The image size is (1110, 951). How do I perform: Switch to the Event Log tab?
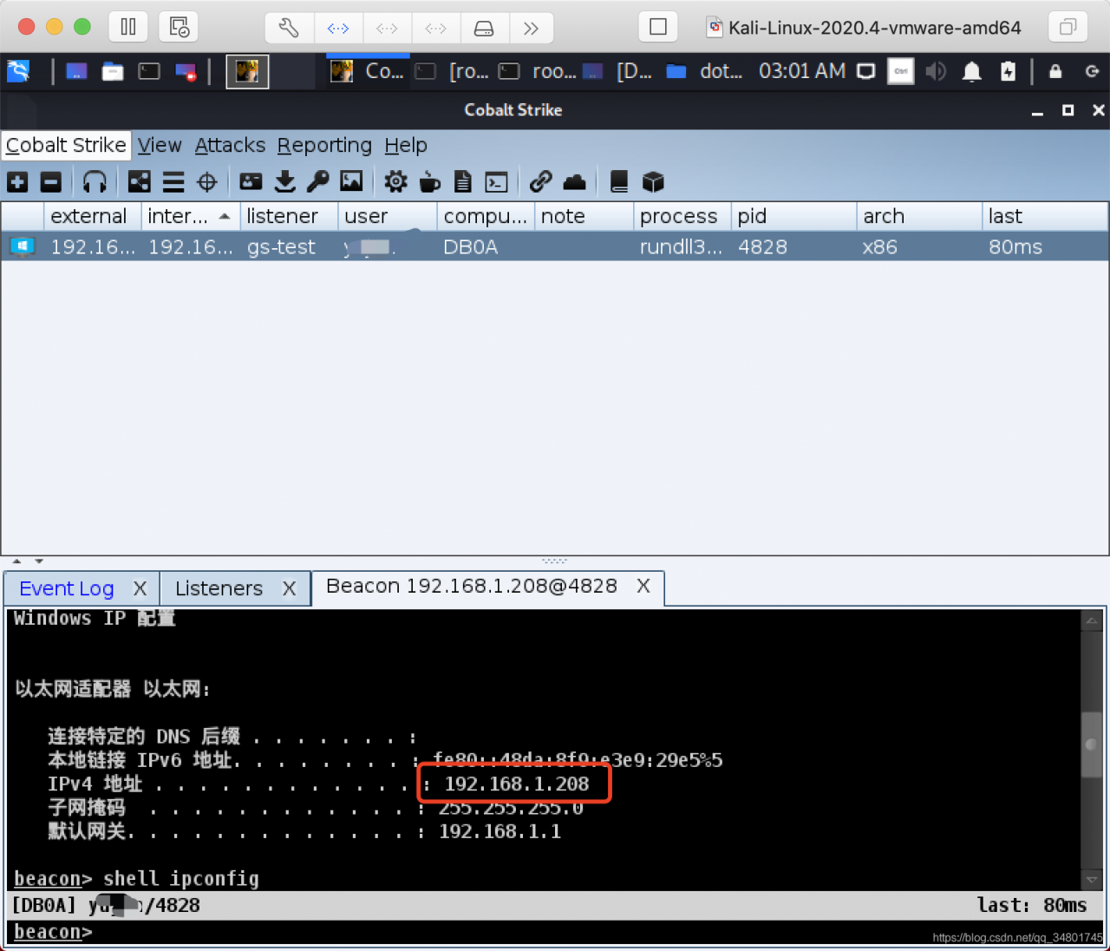67,588
